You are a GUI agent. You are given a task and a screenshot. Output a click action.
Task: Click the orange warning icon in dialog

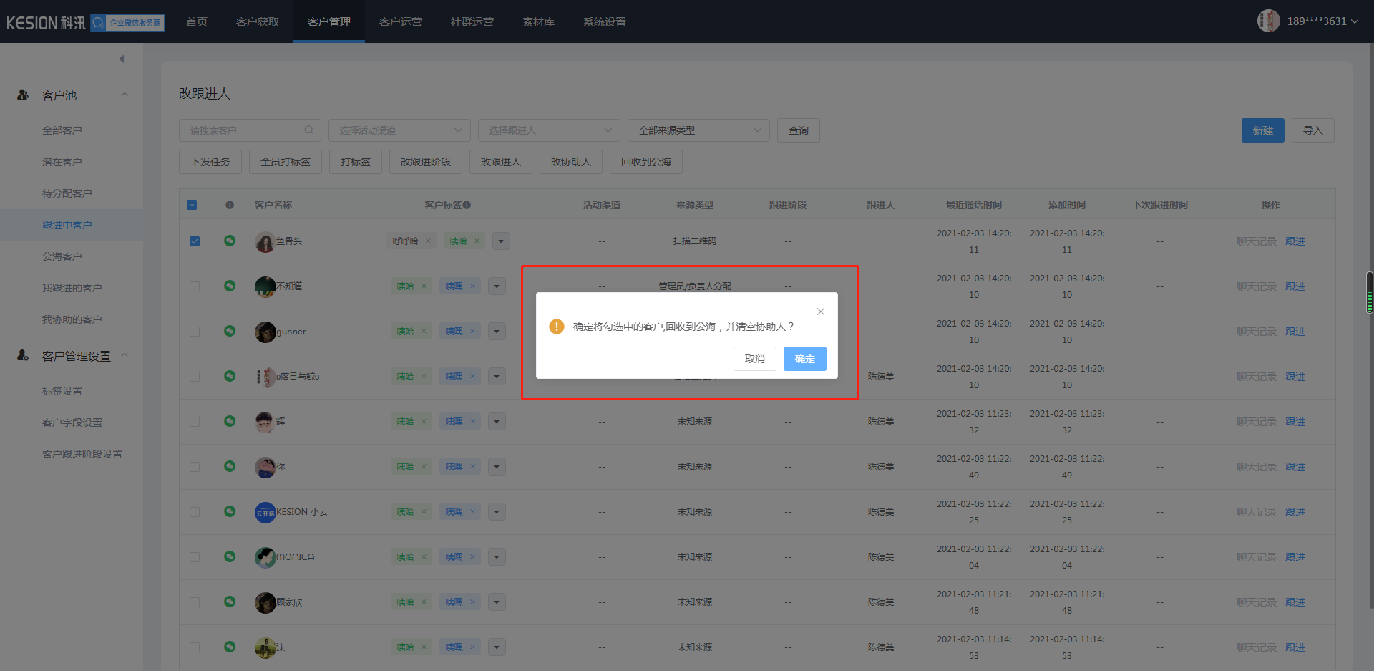[557, 327]
